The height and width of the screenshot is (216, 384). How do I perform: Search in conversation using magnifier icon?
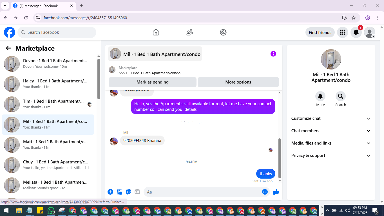pos(341,96)
